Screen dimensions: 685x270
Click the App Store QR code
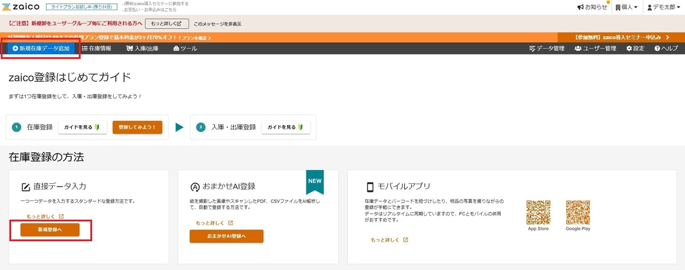pos(538,212)
